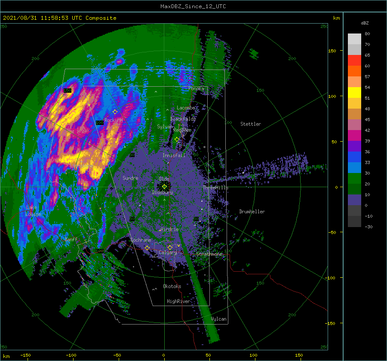Click the Sylvan label
Viewport: 387px width, 361px height.
pyautogui.click(x=165, y=127)
